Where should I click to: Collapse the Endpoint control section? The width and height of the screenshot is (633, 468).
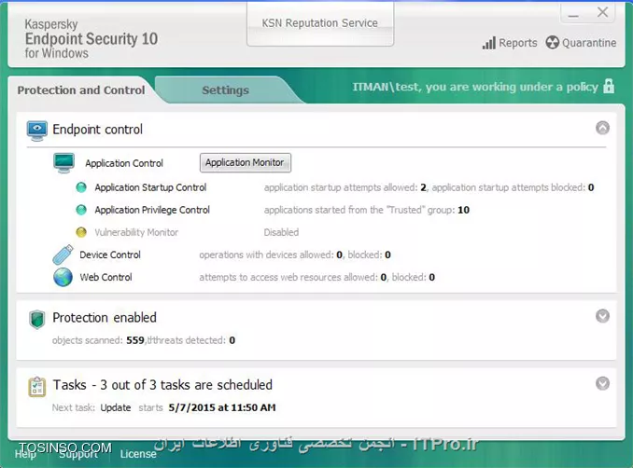(603, 128)
